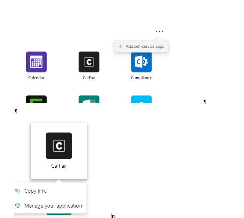
Task: Click the chain link icon next to Copy link
Action: pos(17,191)
